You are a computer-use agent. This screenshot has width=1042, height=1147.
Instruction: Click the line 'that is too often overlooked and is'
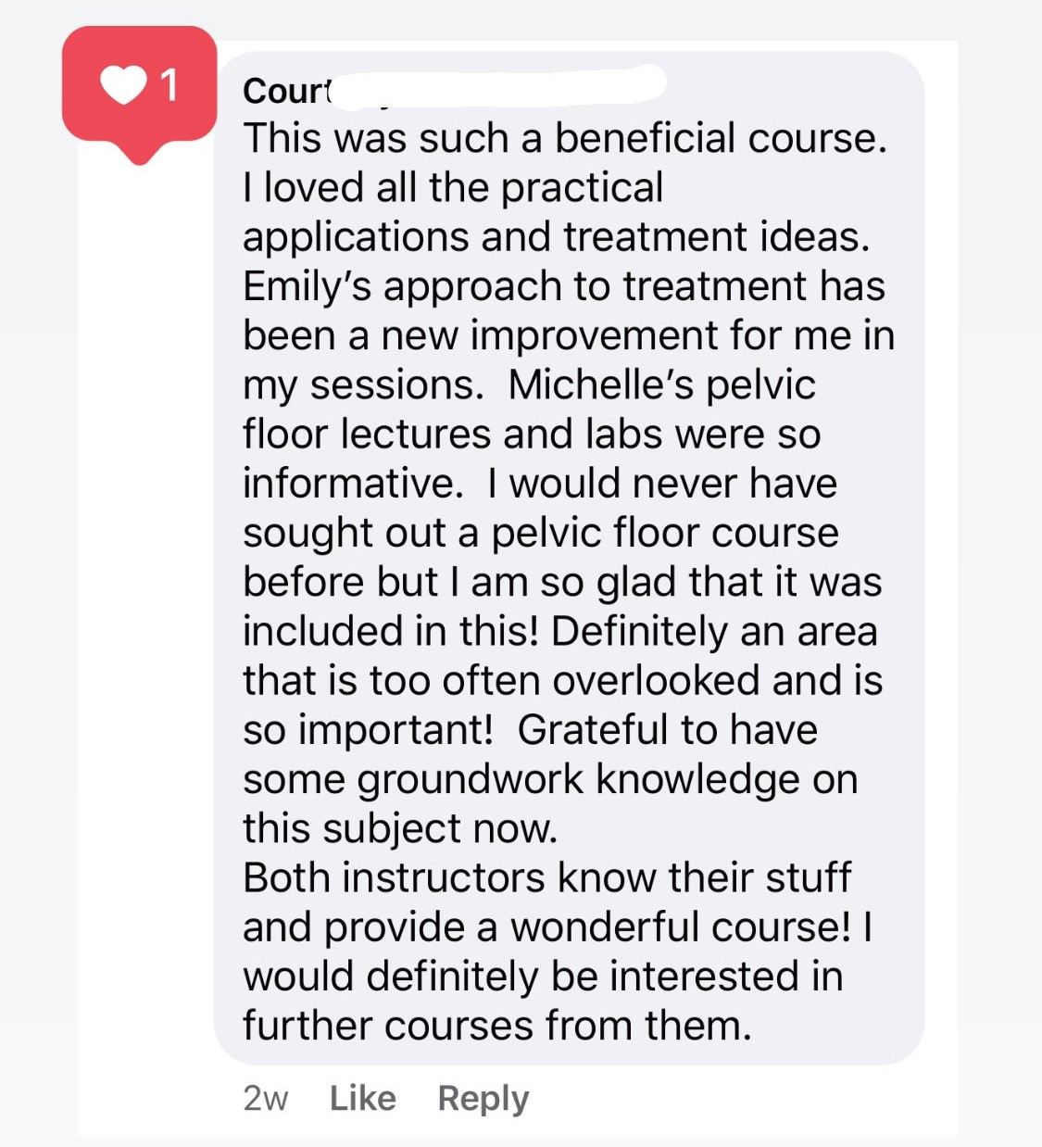click(563, 681)
